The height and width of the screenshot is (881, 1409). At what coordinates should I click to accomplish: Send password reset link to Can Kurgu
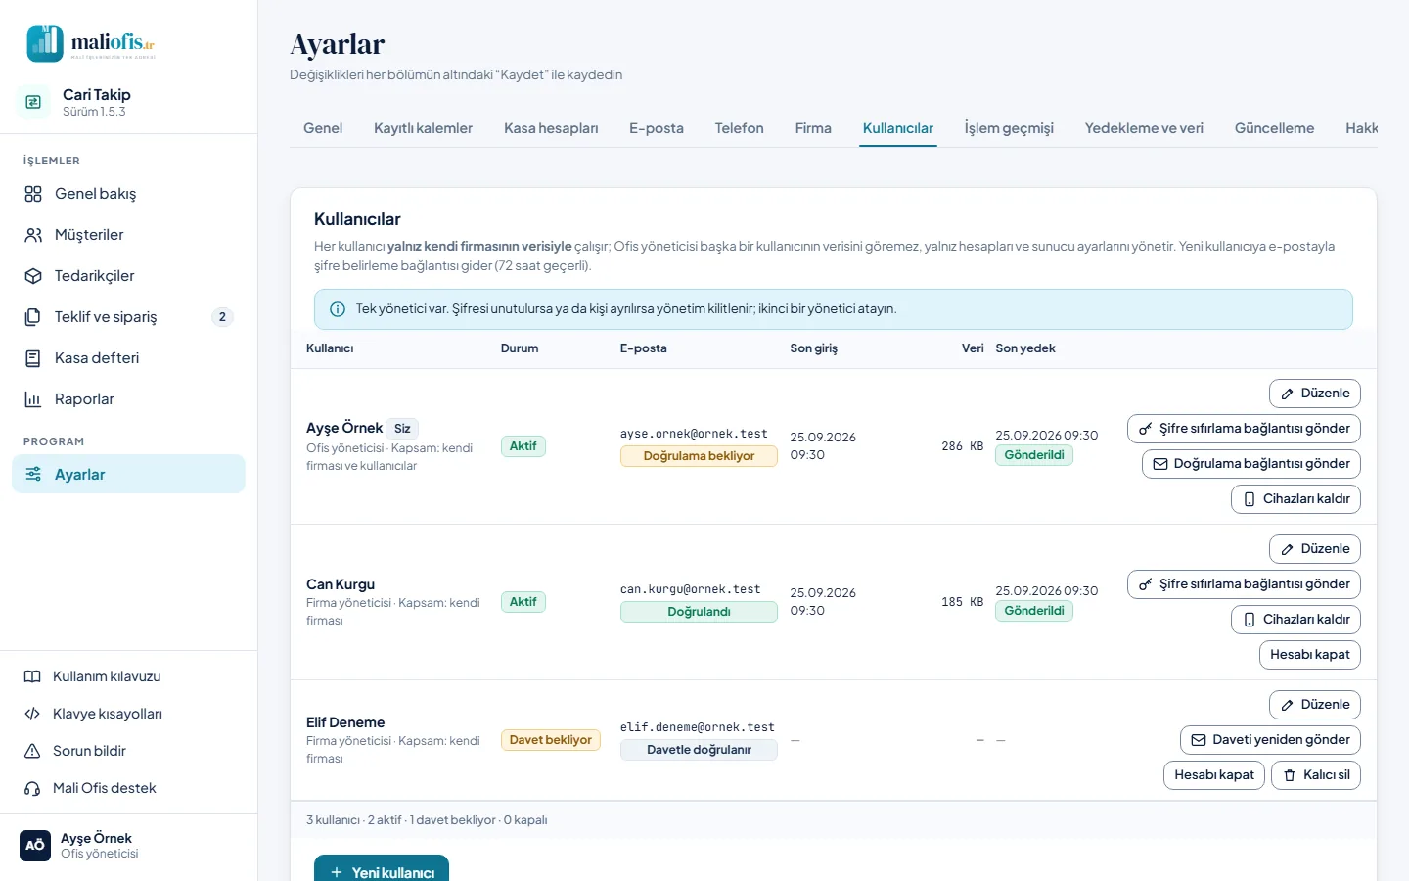[x=1244, y=584]
